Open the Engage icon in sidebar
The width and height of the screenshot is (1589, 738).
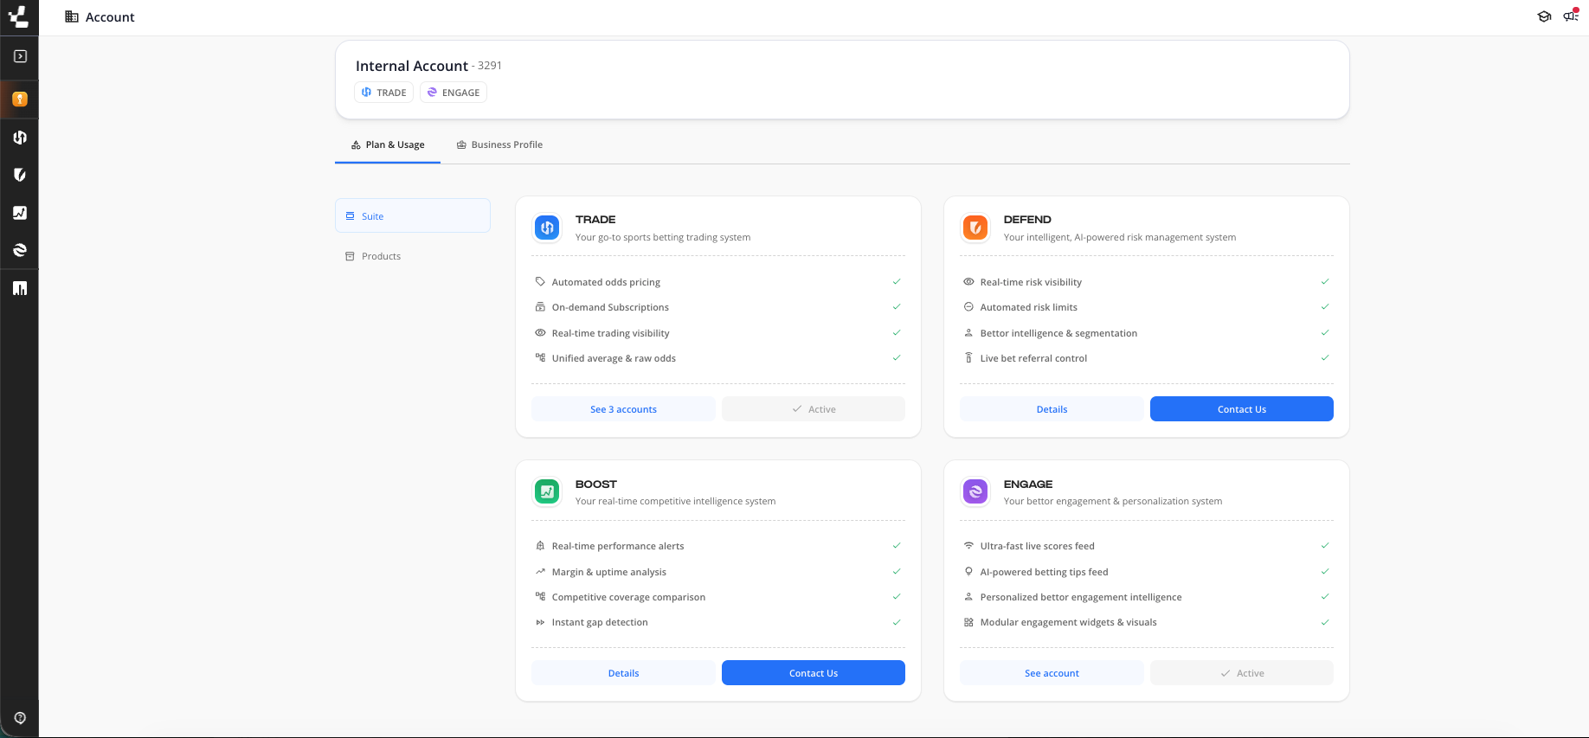coord(20,250)
